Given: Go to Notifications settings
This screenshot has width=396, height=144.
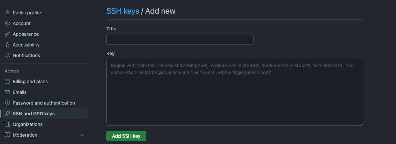Looking at the screenshot, I should pyautogui.click(x=26, y=55).
